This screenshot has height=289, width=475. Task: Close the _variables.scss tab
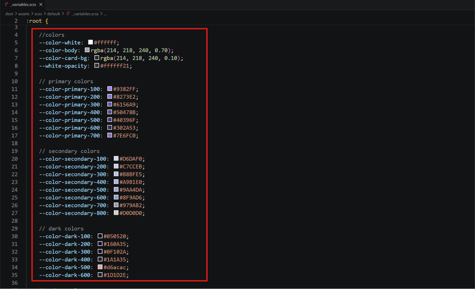(x=41, y=5)
